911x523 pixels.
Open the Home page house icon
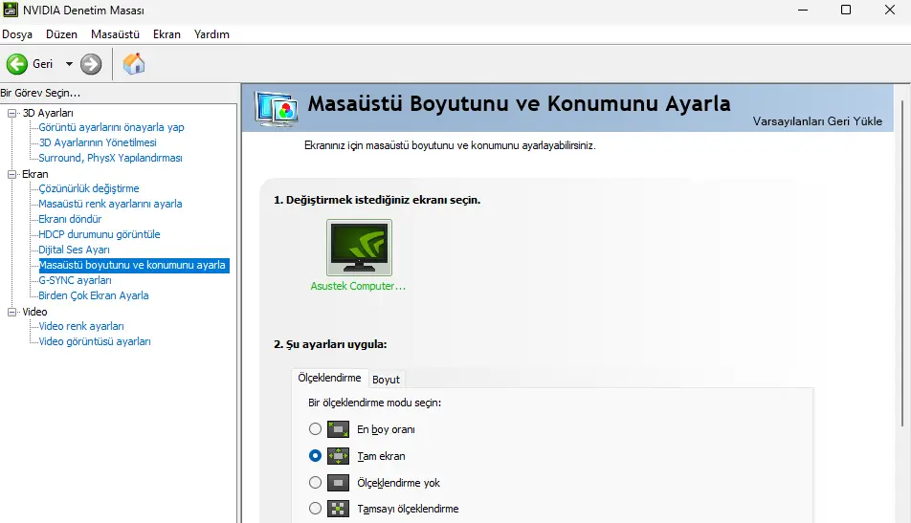click(134, 64)
